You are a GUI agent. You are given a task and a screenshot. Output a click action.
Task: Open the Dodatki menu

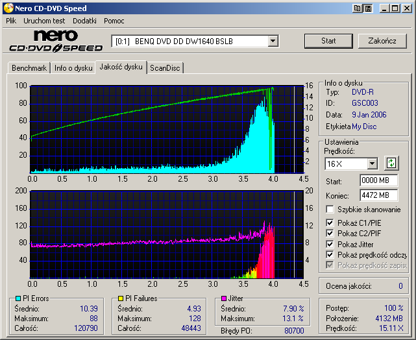pyautogui.click(x=84, y=21)
